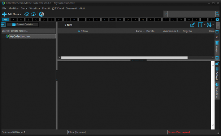Open the Visualizza menu
This screenshot has width=221, height=136.
point(35,8)
